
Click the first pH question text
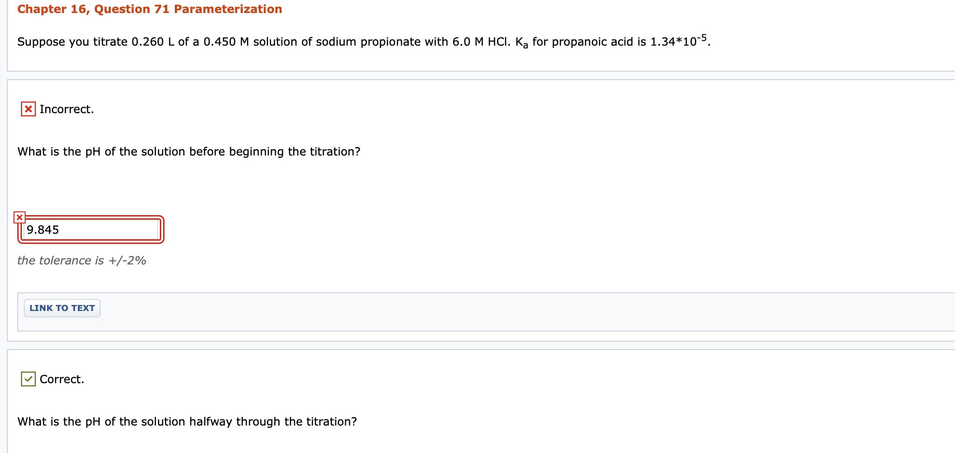(188, 151)
